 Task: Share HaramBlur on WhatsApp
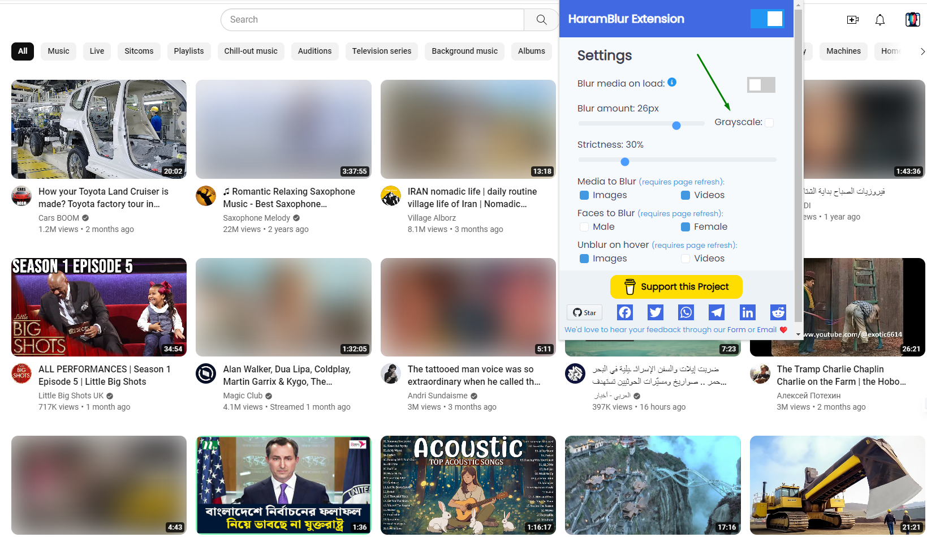[x=686, y=312]
